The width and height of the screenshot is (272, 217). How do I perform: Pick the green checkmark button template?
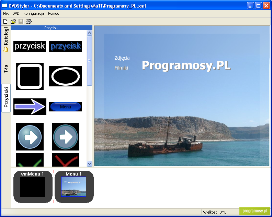pos(30,160)
